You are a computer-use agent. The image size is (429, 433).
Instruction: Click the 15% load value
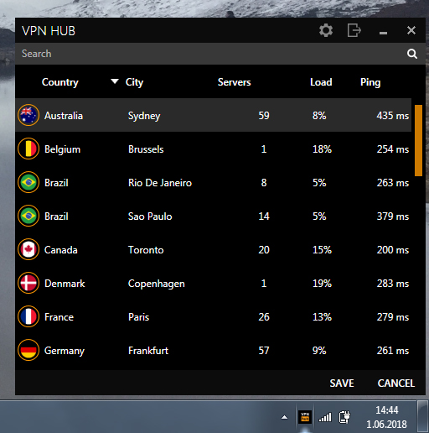point(322,250)
